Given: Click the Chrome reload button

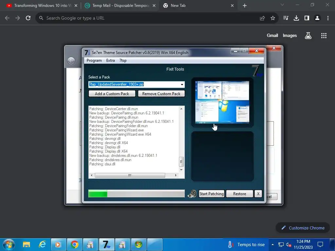Looking at the screenshot, I should coord(28,18).
